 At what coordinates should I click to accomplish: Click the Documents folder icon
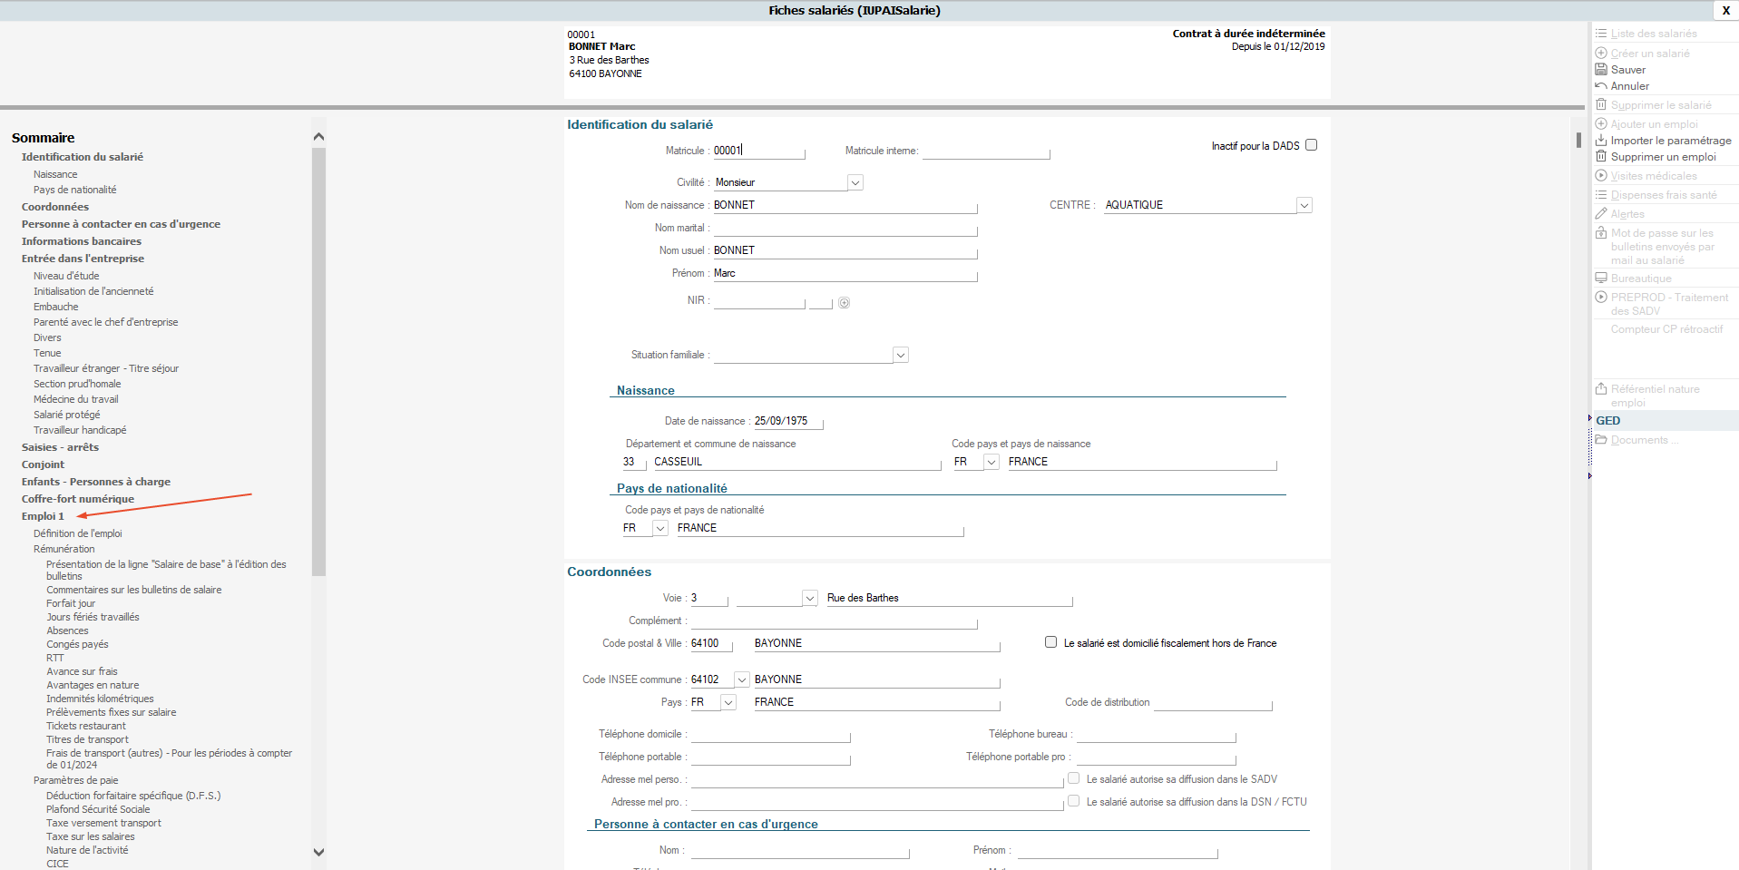(1601, 440)
